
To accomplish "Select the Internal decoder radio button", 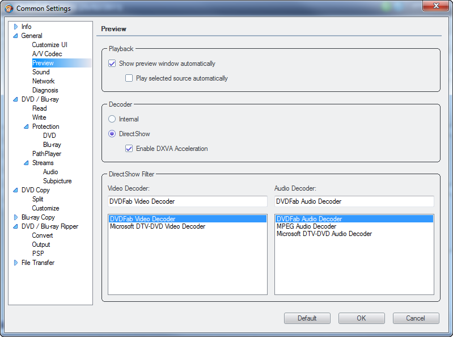I will 112,119.
